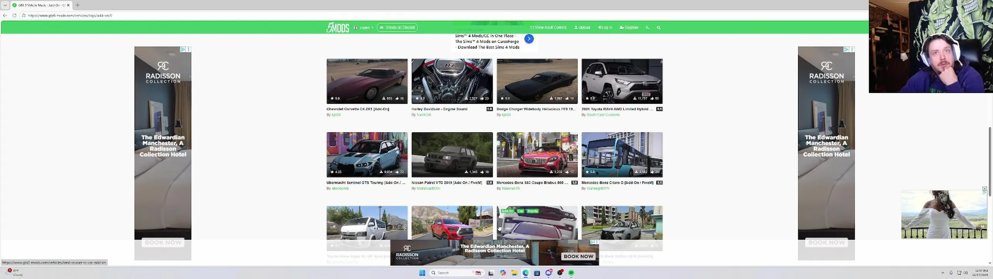Toggle the Show Adult Content checkbox
This screenshot has height=279, width=993.
pos(548,28)
